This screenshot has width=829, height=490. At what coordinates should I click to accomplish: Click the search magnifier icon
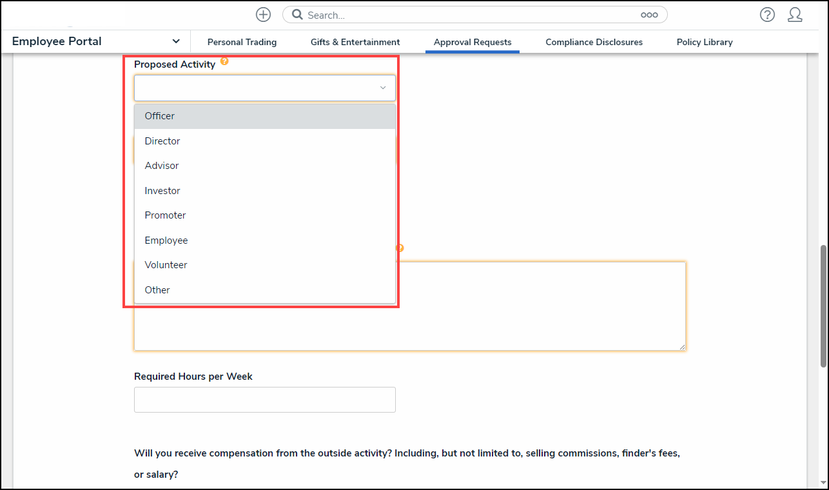pos(297,15)
